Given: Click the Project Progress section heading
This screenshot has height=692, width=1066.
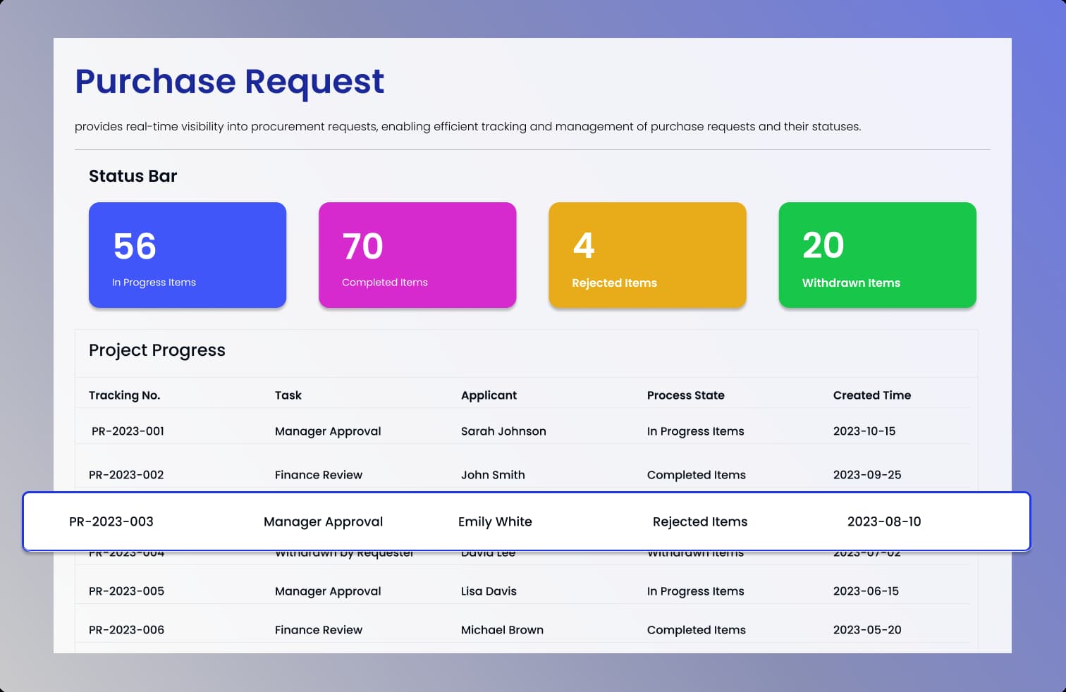Looking at the screenshot, I should pyautogui.click(x=157, y=350).
